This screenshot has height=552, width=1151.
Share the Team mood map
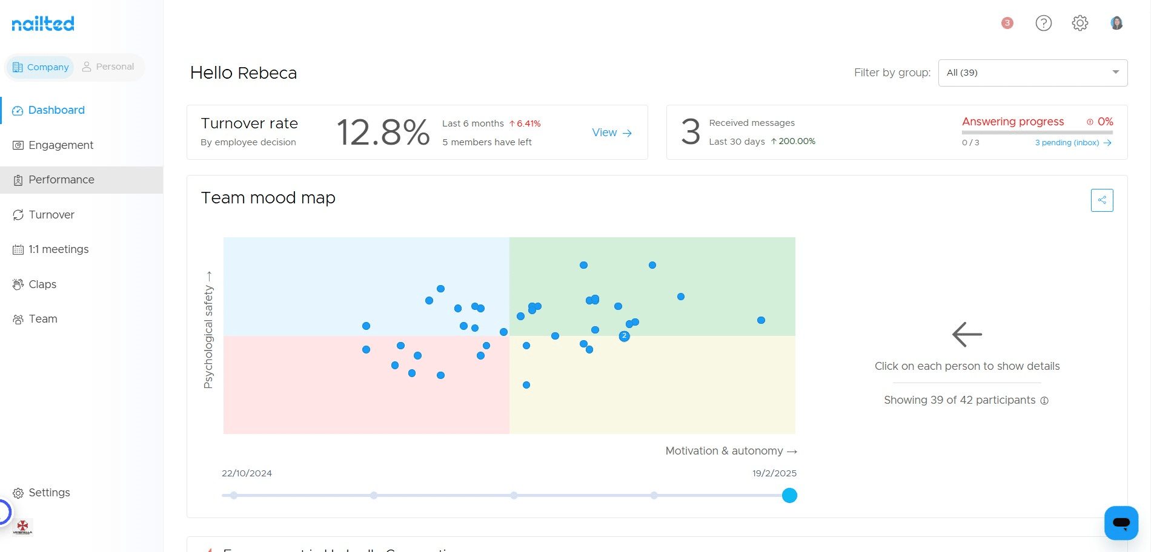pyautogui.click(x=1102, y=200)
